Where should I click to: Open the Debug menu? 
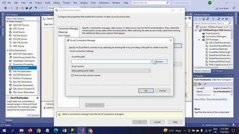point(56,3)
